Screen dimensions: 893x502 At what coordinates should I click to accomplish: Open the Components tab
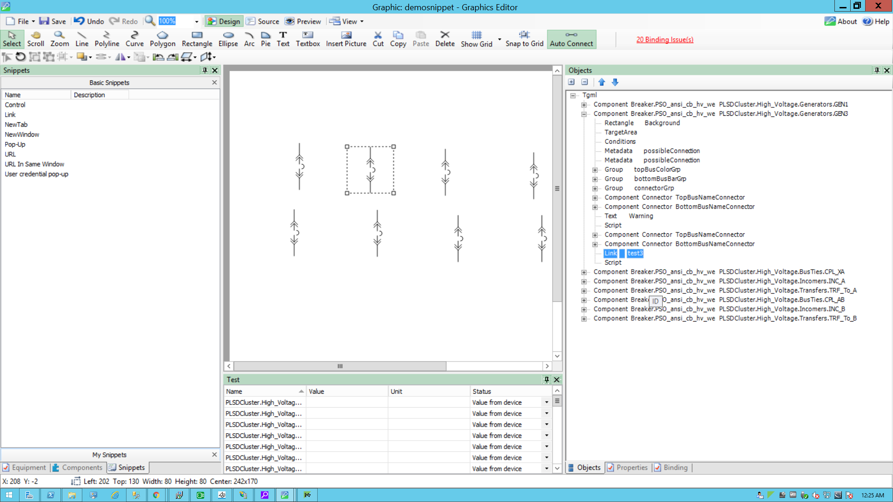[77, 468]
